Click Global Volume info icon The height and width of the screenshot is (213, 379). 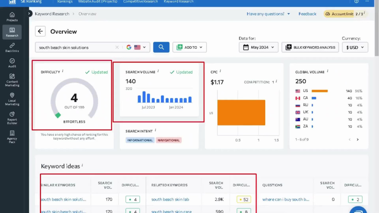pyautogui.click(x=327, y=71)
